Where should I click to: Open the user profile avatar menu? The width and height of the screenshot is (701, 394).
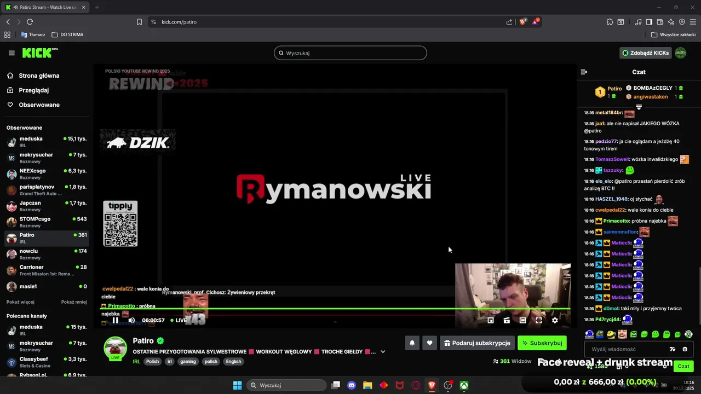point(680,53)
